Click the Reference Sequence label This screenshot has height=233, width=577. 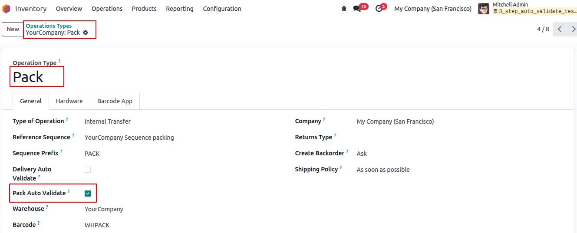coord(41,138)
